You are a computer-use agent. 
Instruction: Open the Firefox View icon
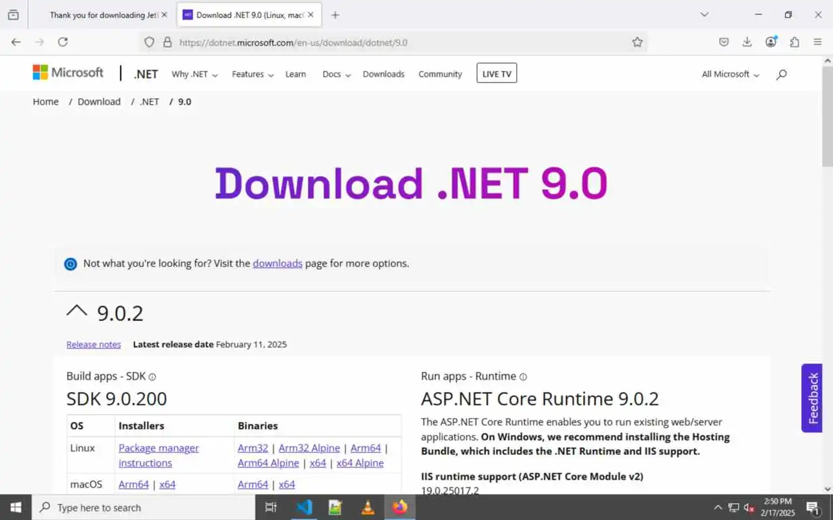click(x=13, y=14)
